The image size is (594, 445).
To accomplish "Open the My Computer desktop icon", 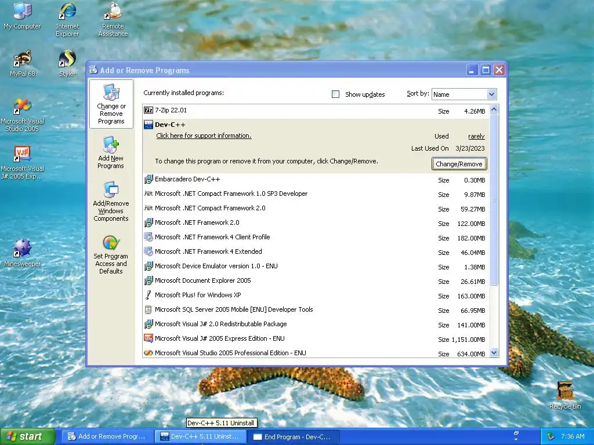I will [x=23, y=16].
